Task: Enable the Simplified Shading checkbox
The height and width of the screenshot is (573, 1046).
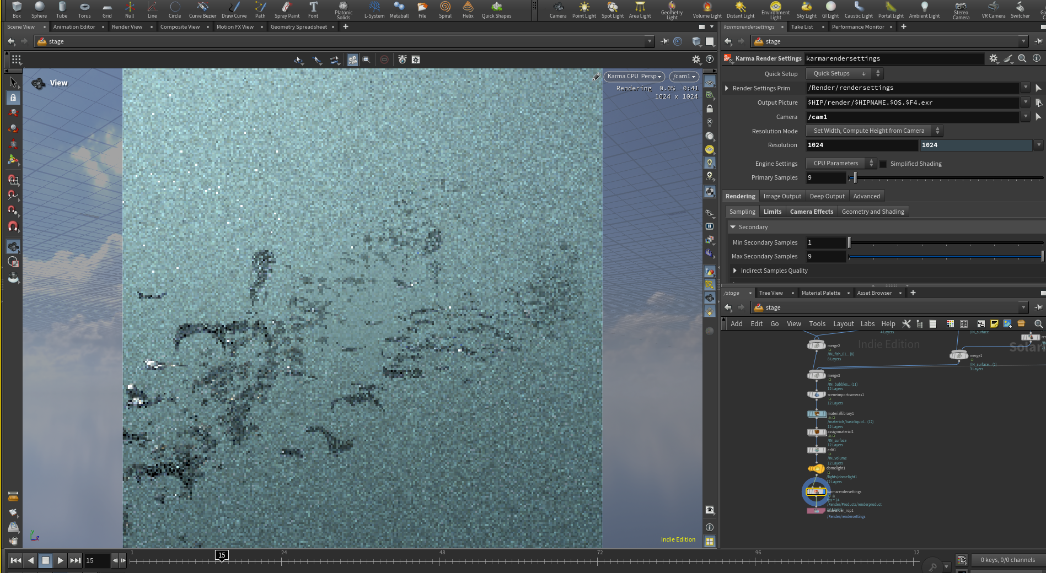Action: tap(883, 164)
